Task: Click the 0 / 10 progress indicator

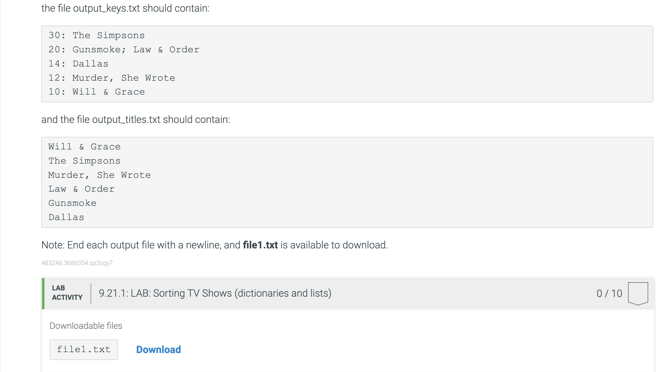Action: (x=609, y=294)
